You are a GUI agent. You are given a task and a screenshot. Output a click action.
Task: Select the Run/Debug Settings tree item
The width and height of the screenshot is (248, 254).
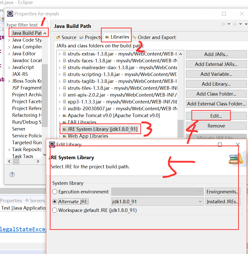pyautogui.click(x=27, y=122)
